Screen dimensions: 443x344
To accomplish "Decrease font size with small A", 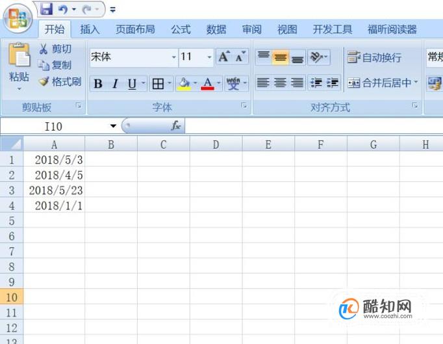I will tap(241, 57).
